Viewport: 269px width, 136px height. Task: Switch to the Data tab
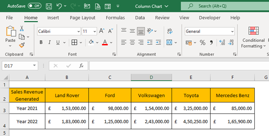pyautogui.click(x=140, y=18)
